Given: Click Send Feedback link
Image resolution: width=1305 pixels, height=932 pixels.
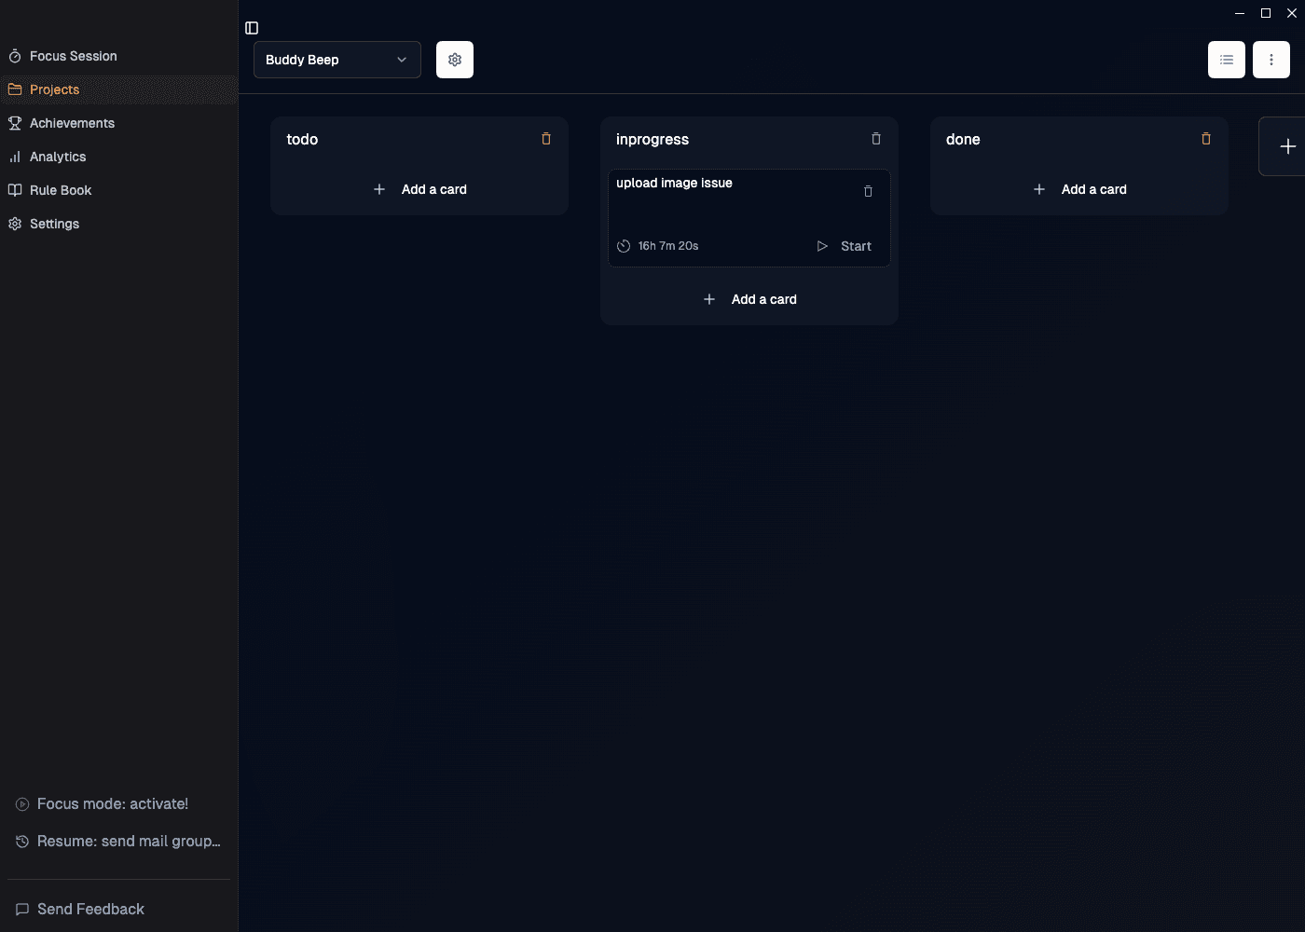Looking at the screenshot, I should click(90, 909).
